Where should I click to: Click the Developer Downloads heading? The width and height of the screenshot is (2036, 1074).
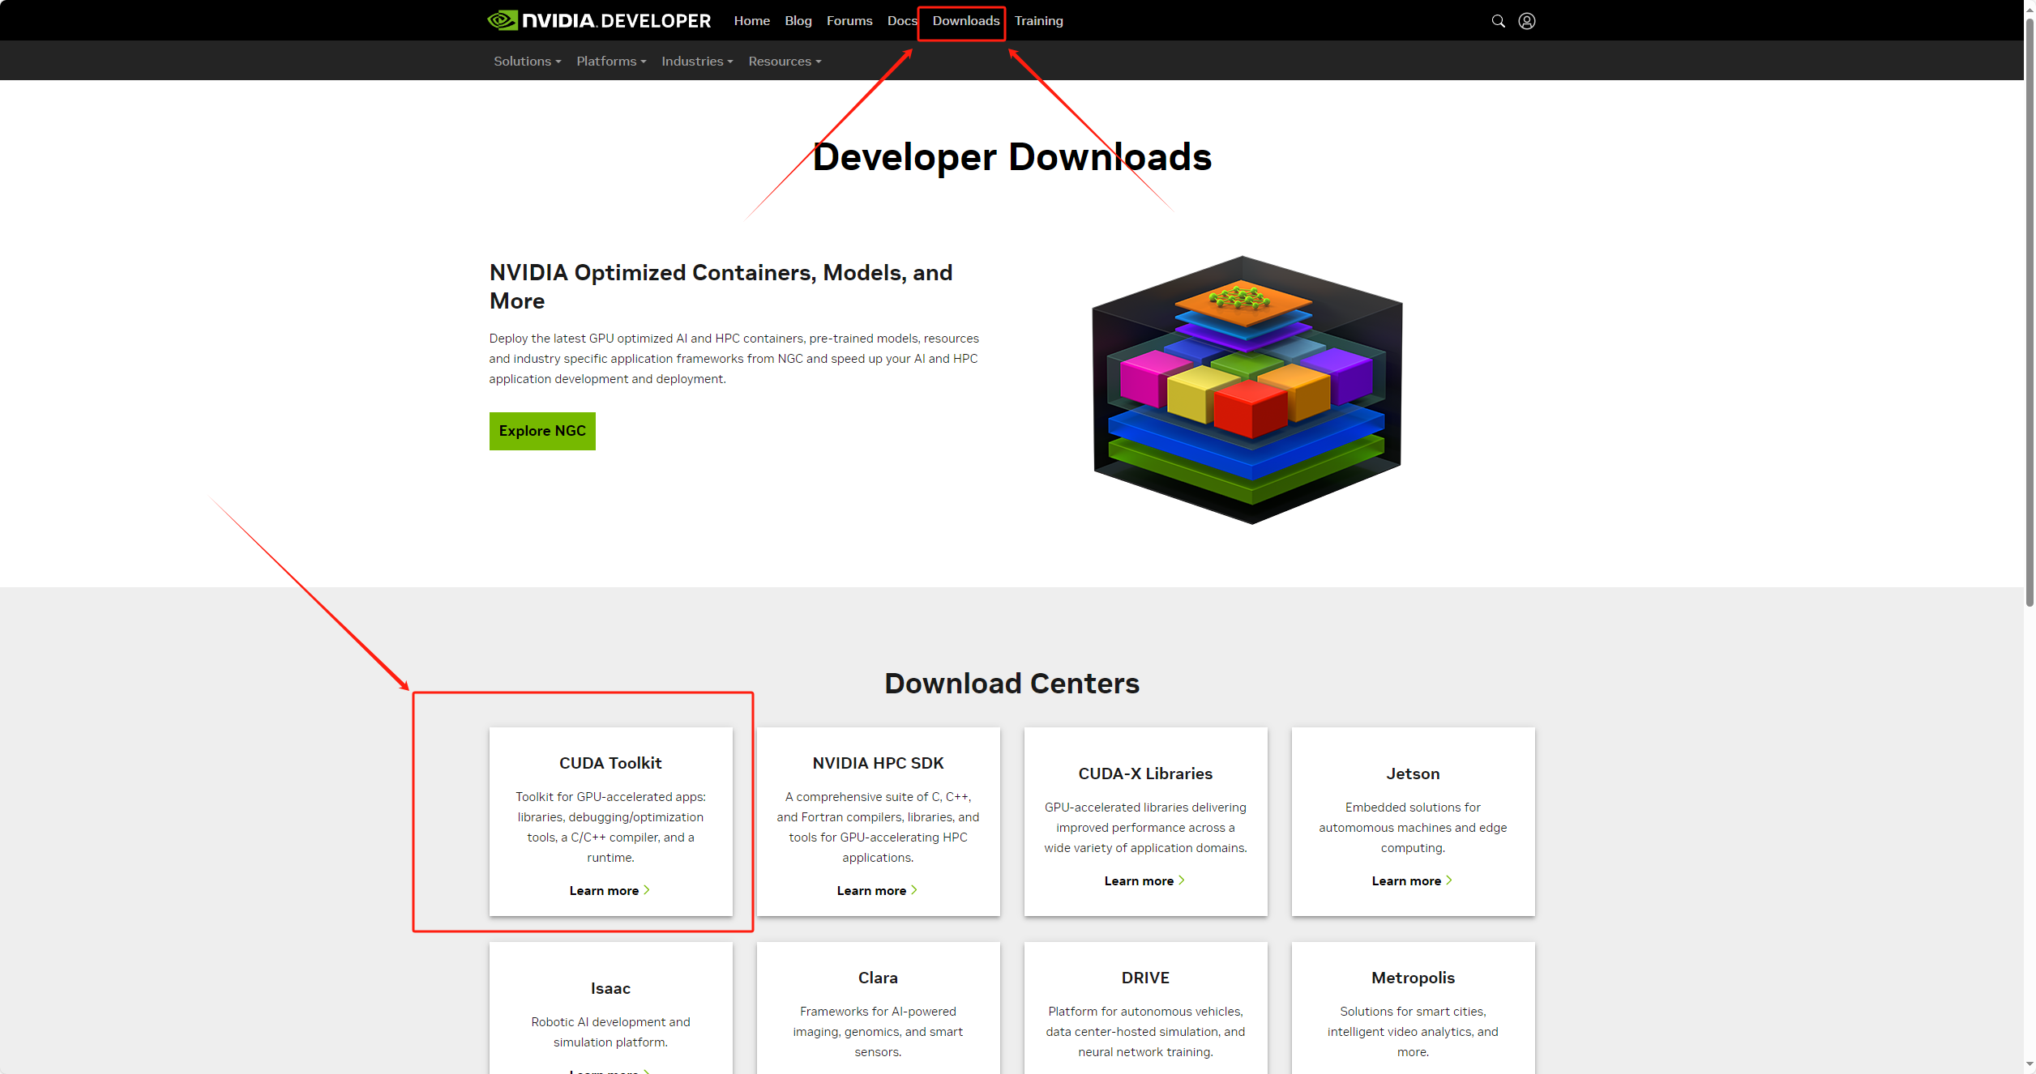click(x=1012, y=157)
